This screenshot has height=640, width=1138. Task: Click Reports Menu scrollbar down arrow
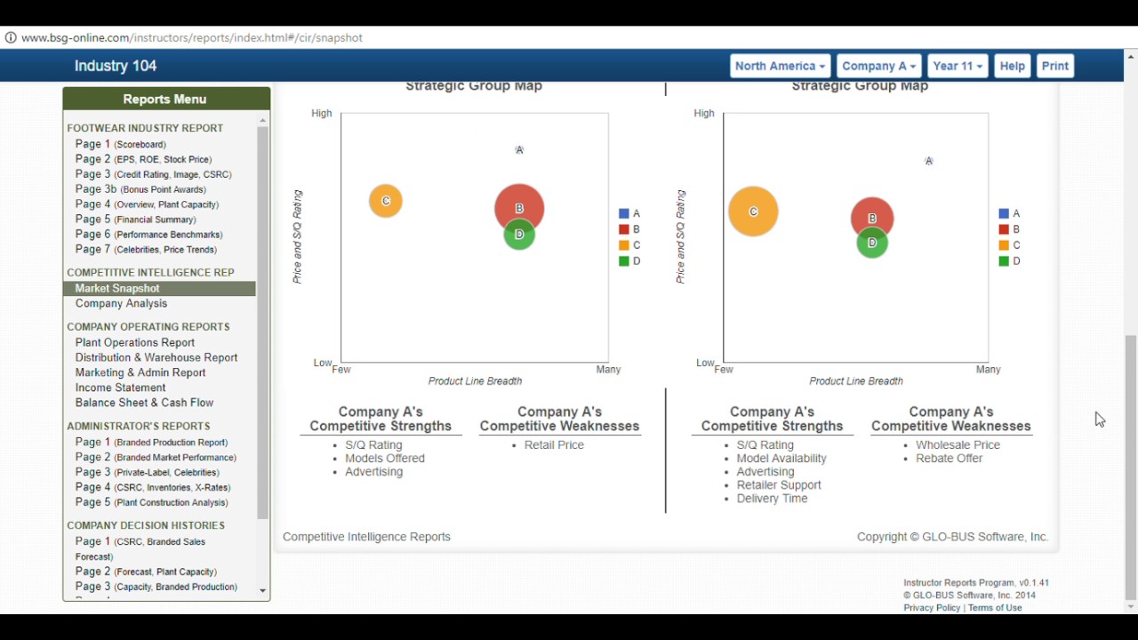pos(262,590)
